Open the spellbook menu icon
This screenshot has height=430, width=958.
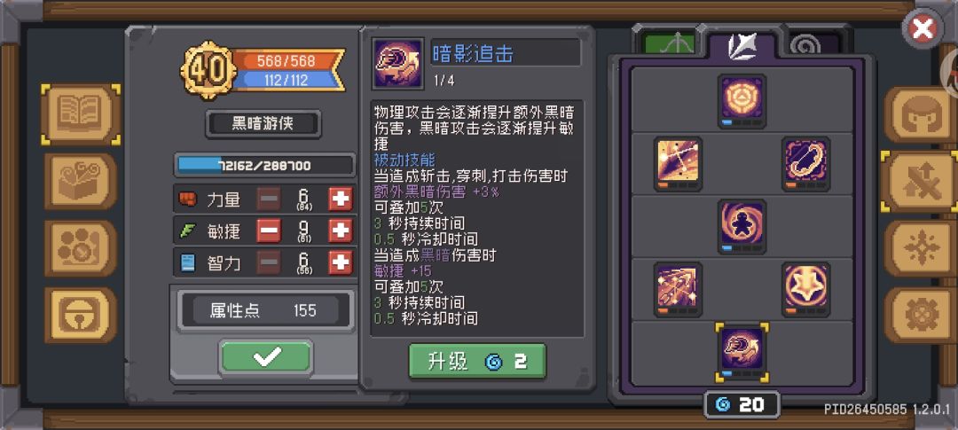pyautogui.click(x=81, y=114)
